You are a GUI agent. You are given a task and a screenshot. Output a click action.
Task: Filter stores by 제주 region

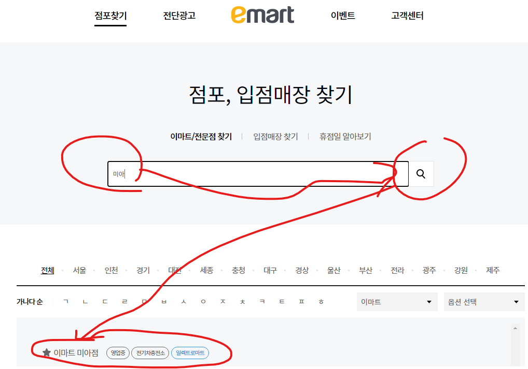click(x=493, y=270)
